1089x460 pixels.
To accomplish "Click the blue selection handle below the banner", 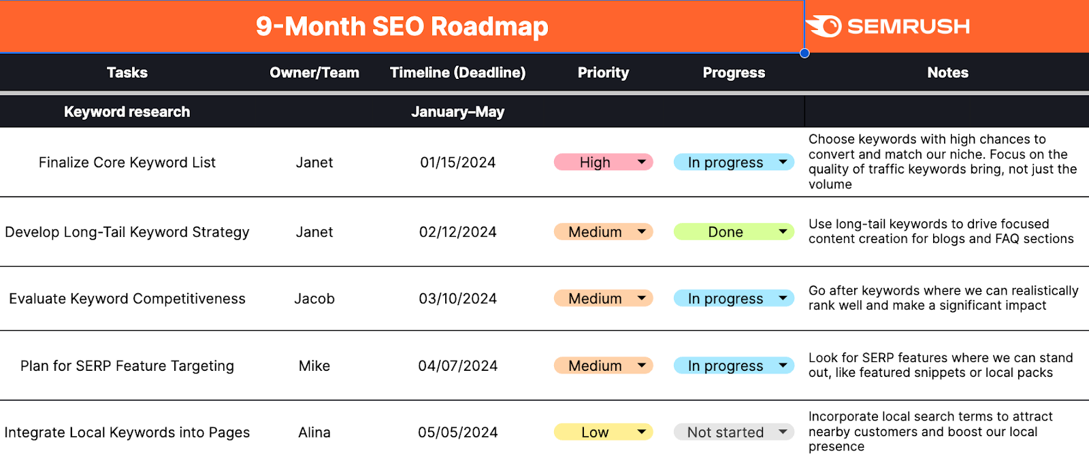I will tap(804, 52).
